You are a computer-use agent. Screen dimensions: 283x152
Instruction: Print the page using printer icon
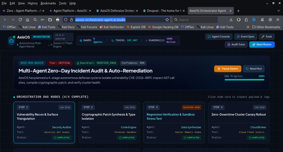[58, 20]
